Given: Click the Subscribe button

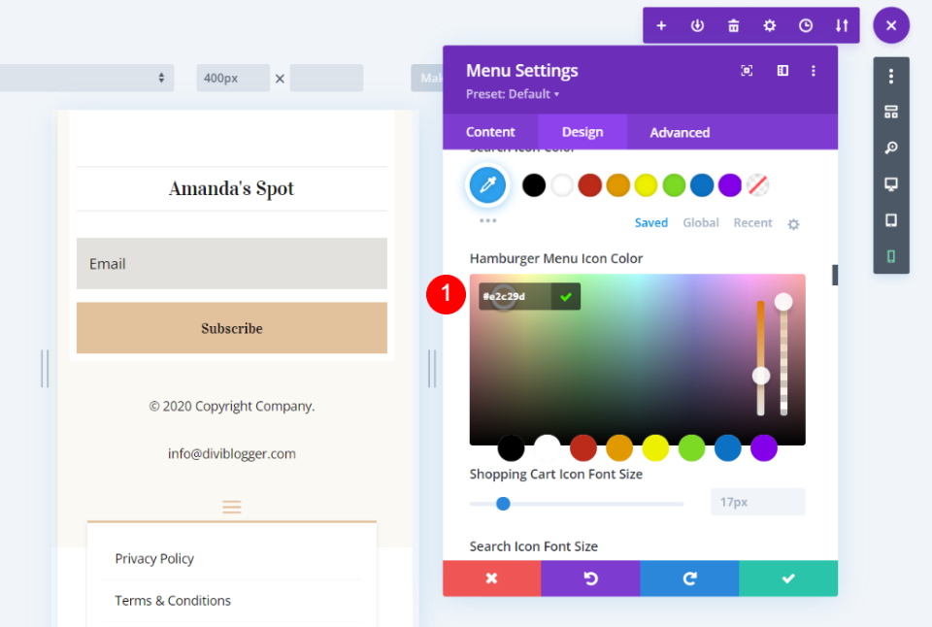Looking at the screenshot, I should (232, 328).
